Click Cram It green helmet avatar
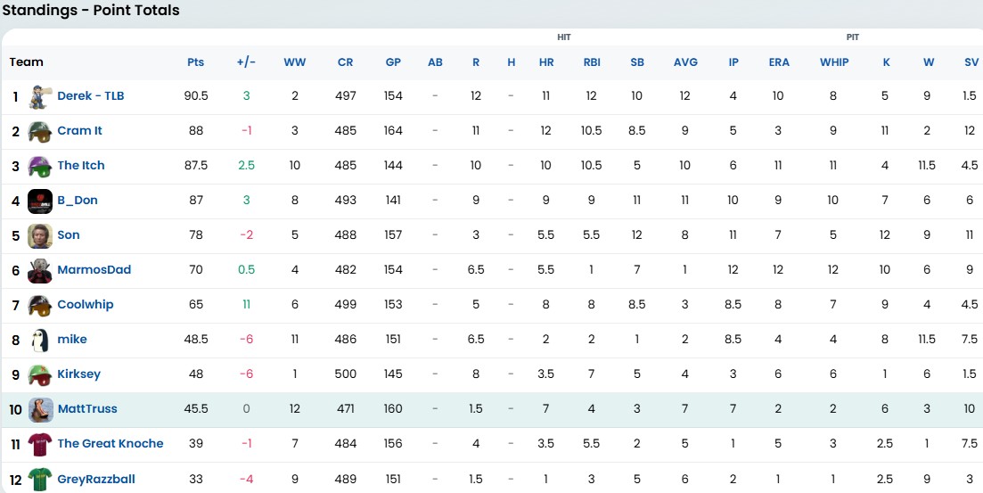 point(40,131)
